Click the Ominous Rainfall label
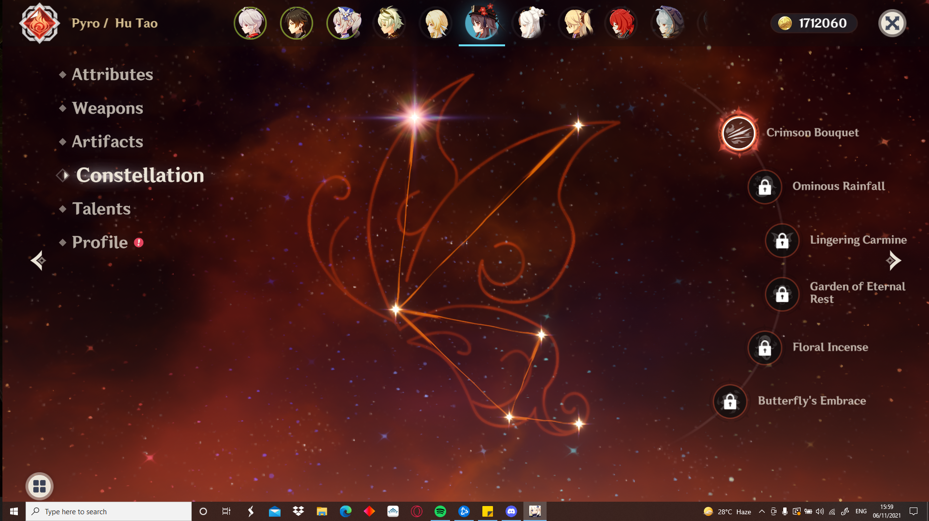 click(839, 186)
